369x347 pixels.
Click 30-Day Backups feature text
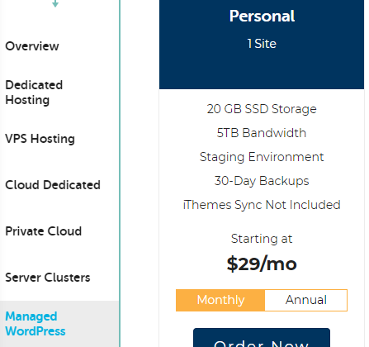click(262, 181)
